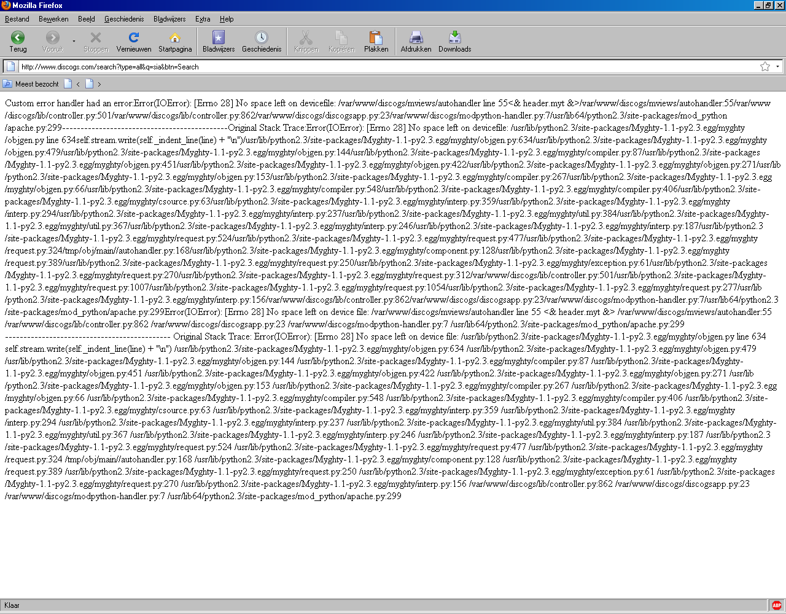The height and width of the screenshot is (614, 786).
Task: Open the address bar history dropdown arrow
Action: (x=777, y=66)
